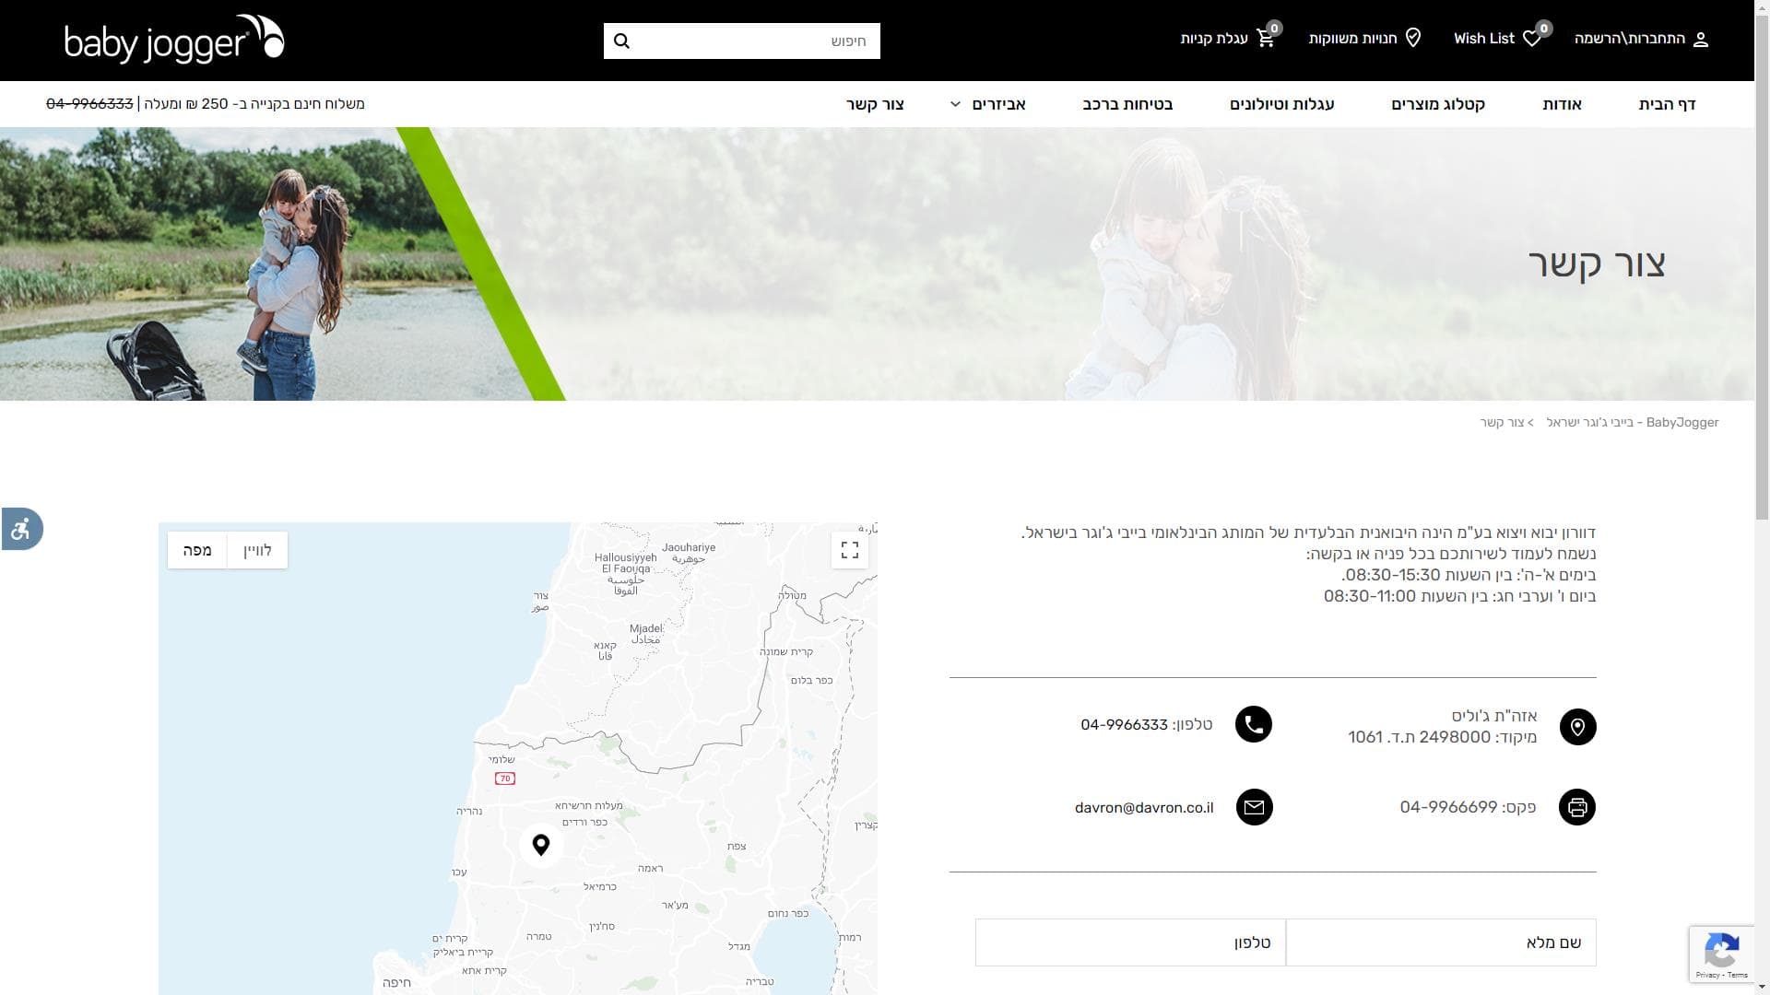Open the קטלוג מוצרים menu item
The width and height of the screenshot is (1770, 995).
click(1437, 104)
